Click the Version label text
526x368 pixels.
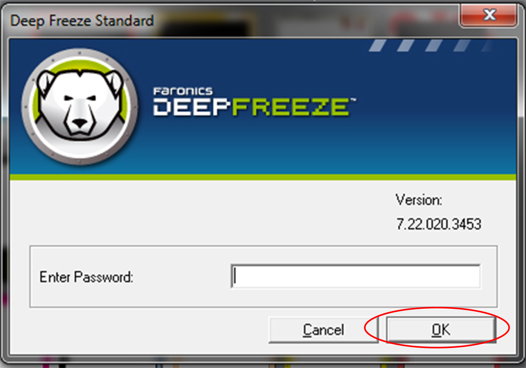pos(419,200)
